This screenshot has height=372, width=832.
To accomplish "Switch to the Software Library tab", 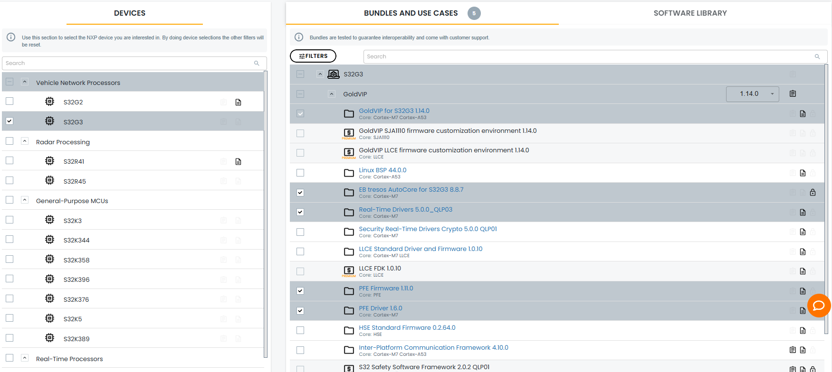I will coord(690,13).
